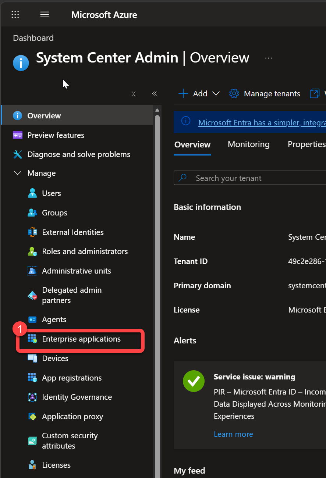
Task: Open the portal hamburger menu
Action: point(45,15)
